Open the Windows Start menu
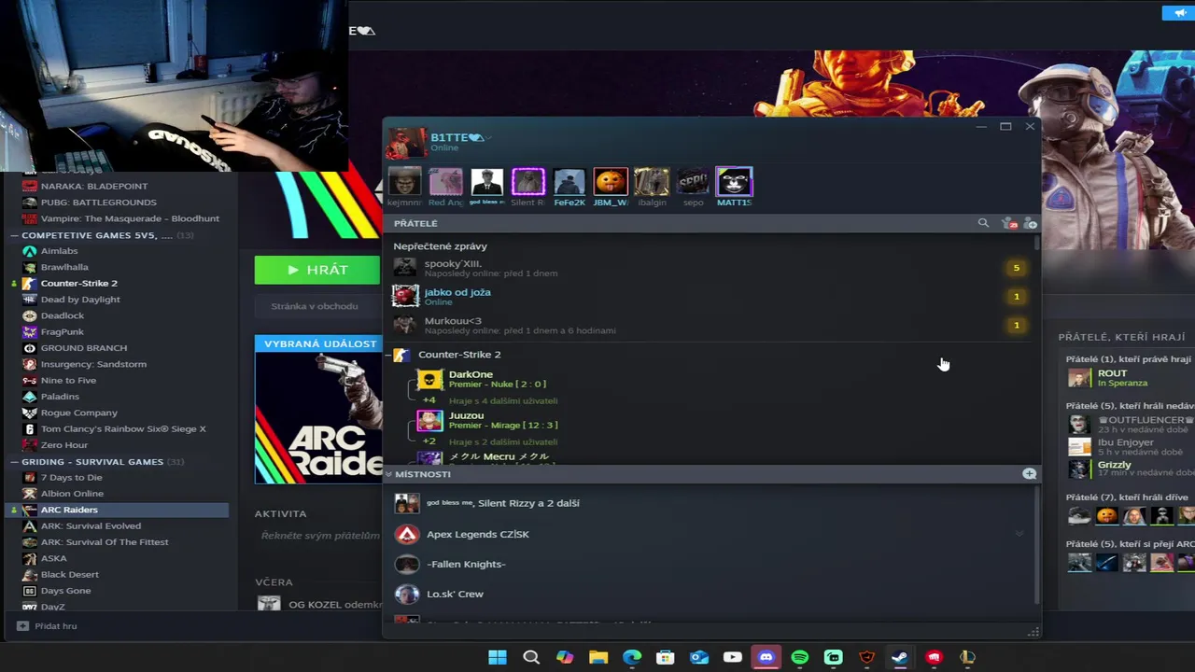The image size is (1195, 672). click(498, 657)
